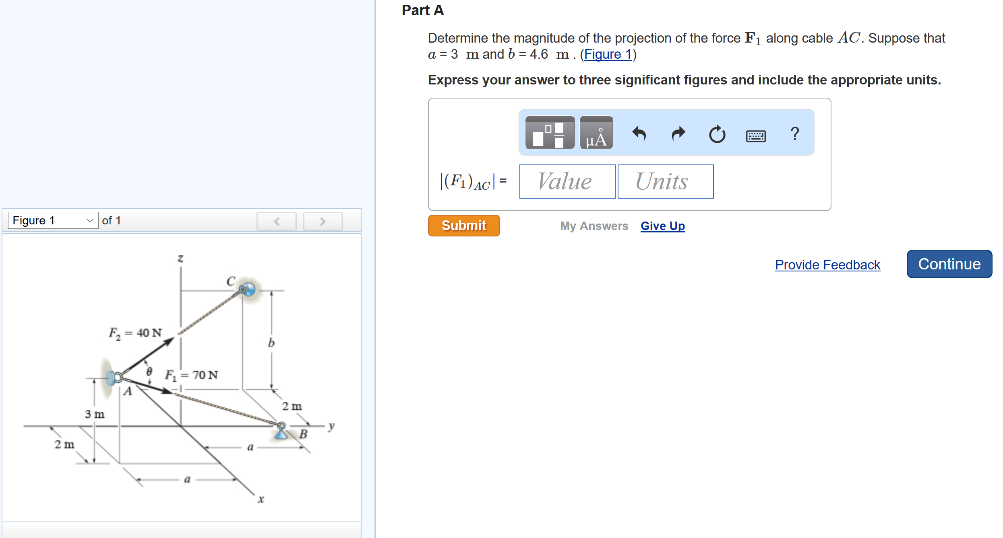Viewport: 1003px width, 538px height.
Task: Click the Give Up link
Action: point(662,226)
